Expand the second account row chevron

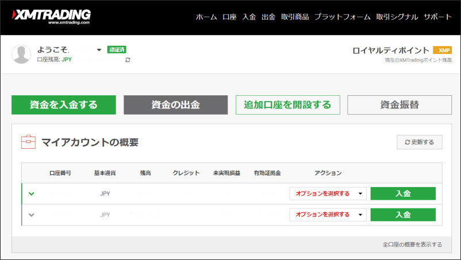tap(32, 215)
